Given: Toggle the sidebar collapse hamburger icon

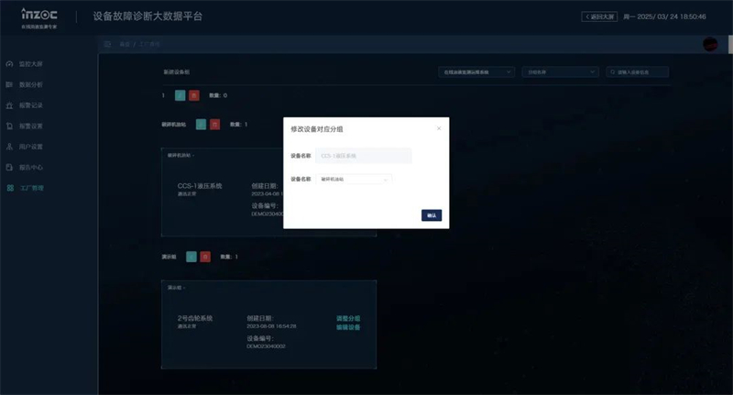Looking at the screenshot, I should tap(107, 44).
